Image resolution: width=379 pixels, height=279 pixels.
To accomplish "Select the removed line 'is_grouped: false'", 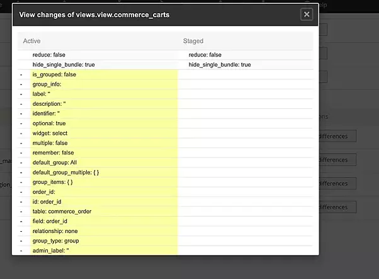I will point(54,74).
